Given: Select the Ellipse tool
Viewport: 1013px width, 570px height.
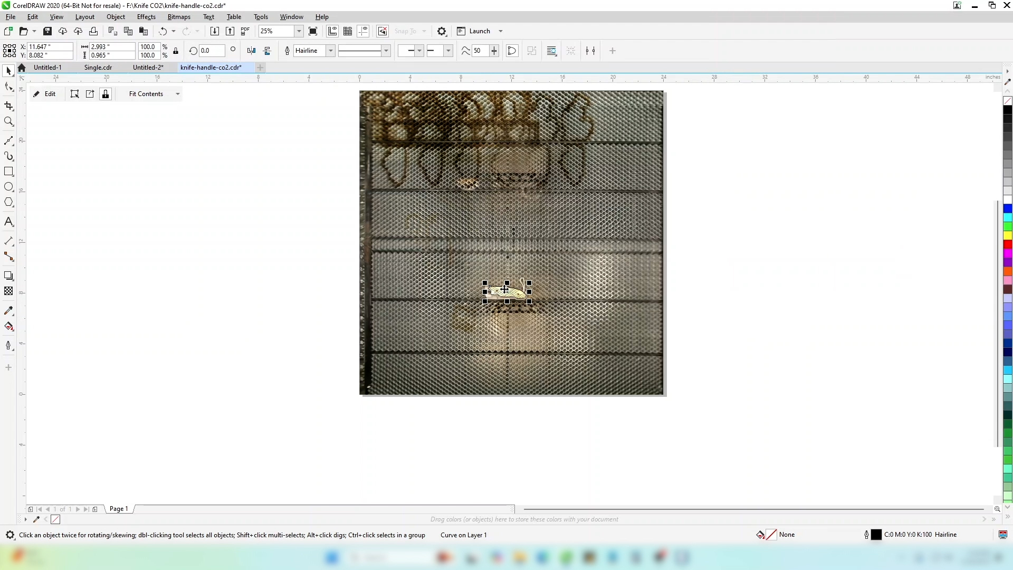Looking at the screenshot, I should coord(8,187).
